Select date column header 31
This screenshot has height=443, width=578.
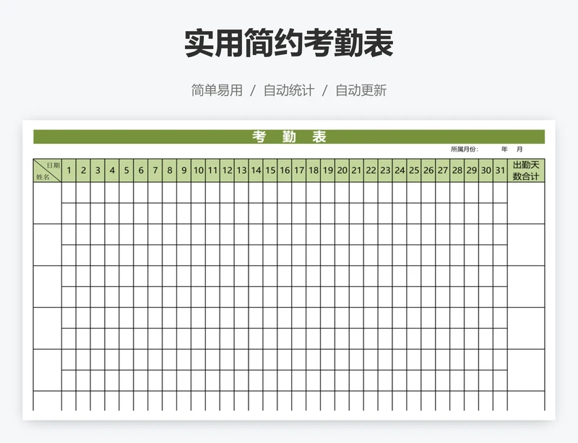(x=500, y=171)
